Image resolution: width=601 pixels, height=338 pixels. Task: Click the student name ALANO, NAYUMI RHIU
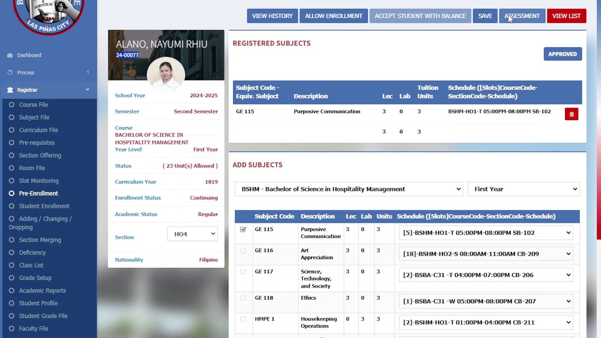tap(162, 44)
